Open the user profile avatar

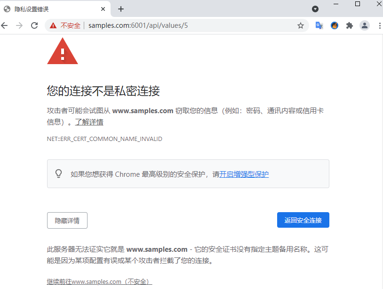pos(365,25)
